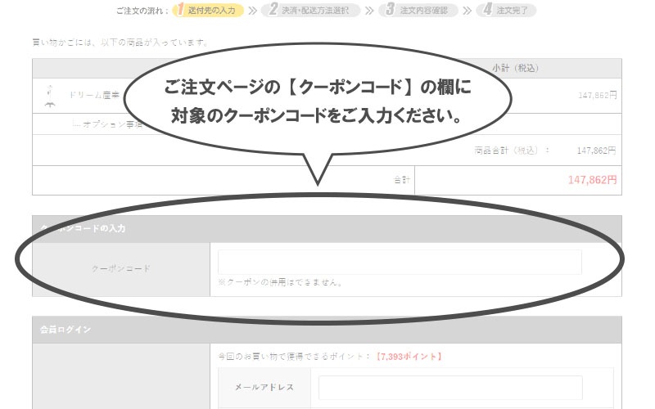
Task: Select step 2 決済・配送方法選択
Action: coord(315,11)
